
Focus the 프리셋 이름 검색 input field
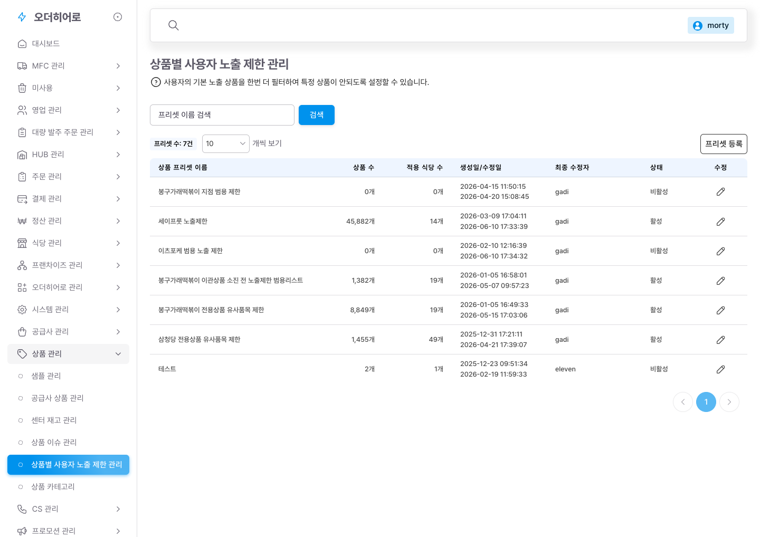pyautogui.click(x=222, y=115)
